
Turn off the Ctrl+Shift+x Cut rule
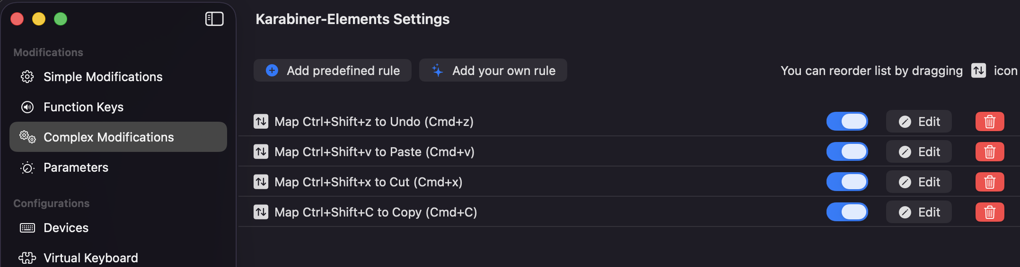(x=847, y=182)
